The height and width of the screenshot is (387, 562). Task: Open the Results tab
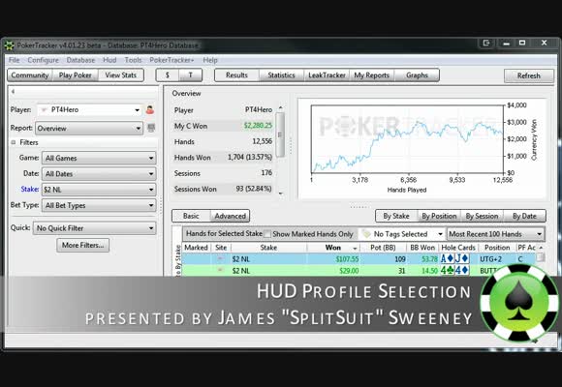(x=236, y=75)
